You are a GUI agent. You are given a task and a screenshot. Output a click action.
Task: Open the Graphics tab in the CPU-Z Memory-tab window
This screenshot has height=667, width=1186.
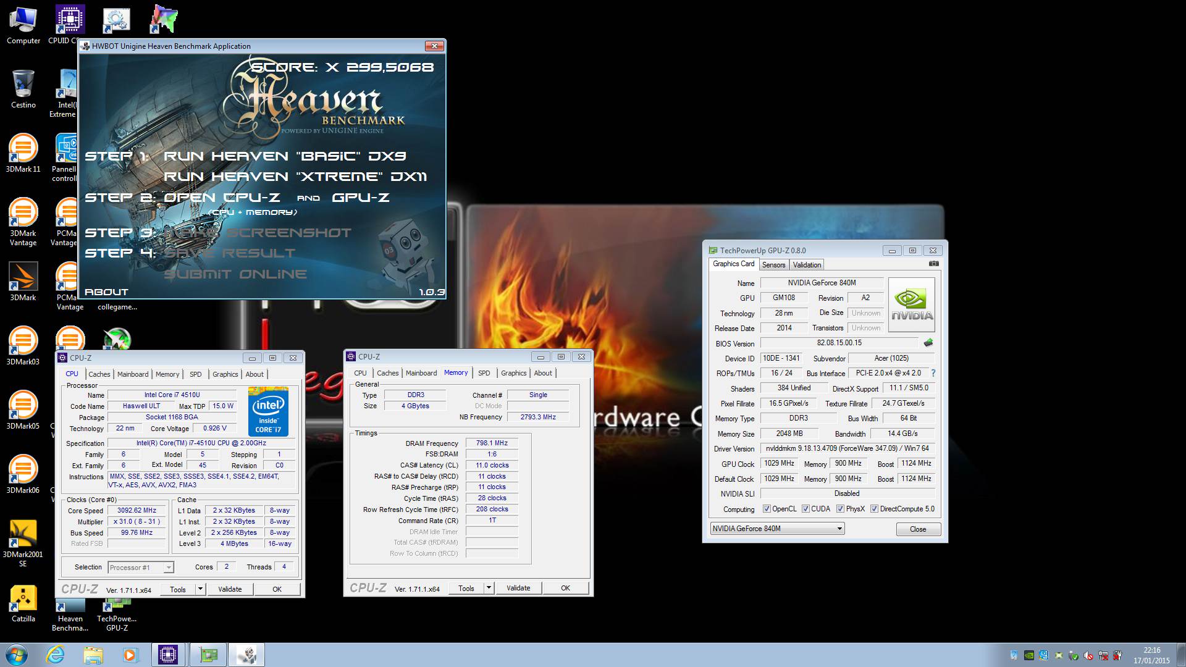coord(513,373)
